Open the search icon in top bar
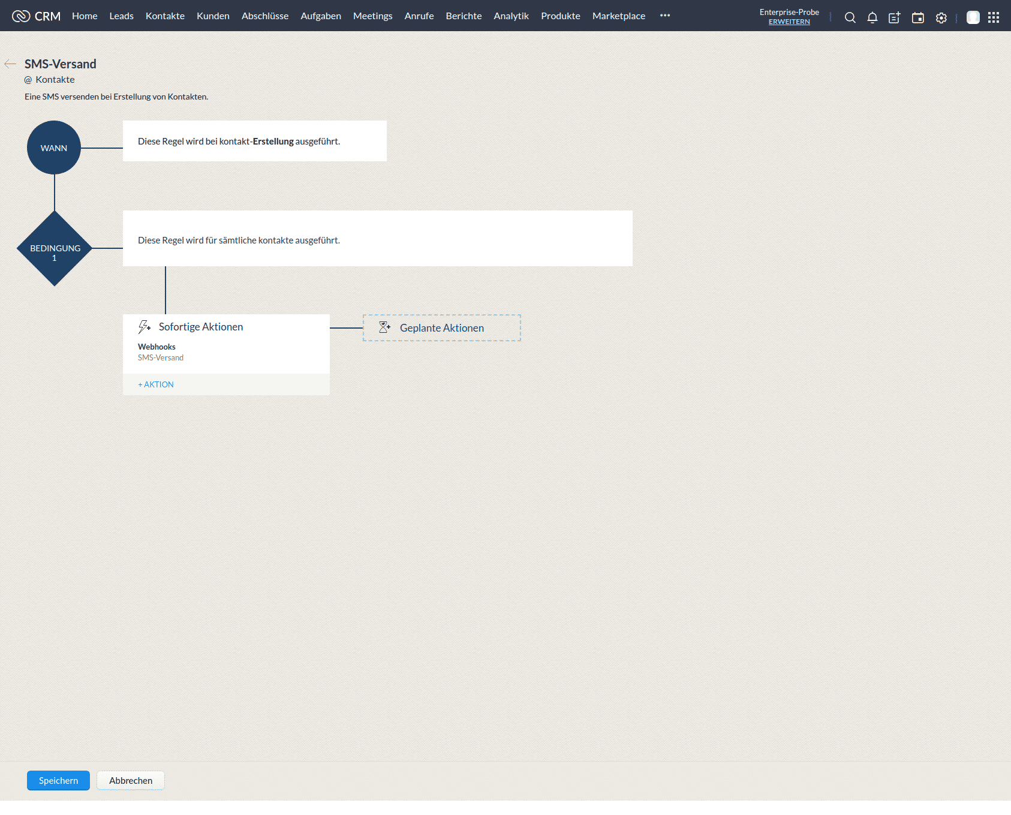The height and width of the screenshot is (815, 1011). [x=850, y=17]
